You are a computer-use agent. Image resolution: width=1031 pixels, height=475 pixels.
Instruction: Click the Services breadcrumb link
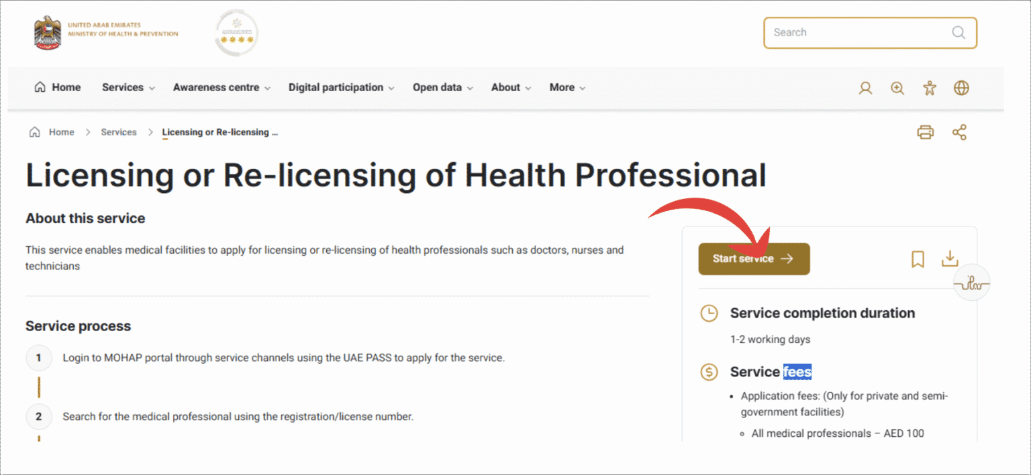[118, 132]
